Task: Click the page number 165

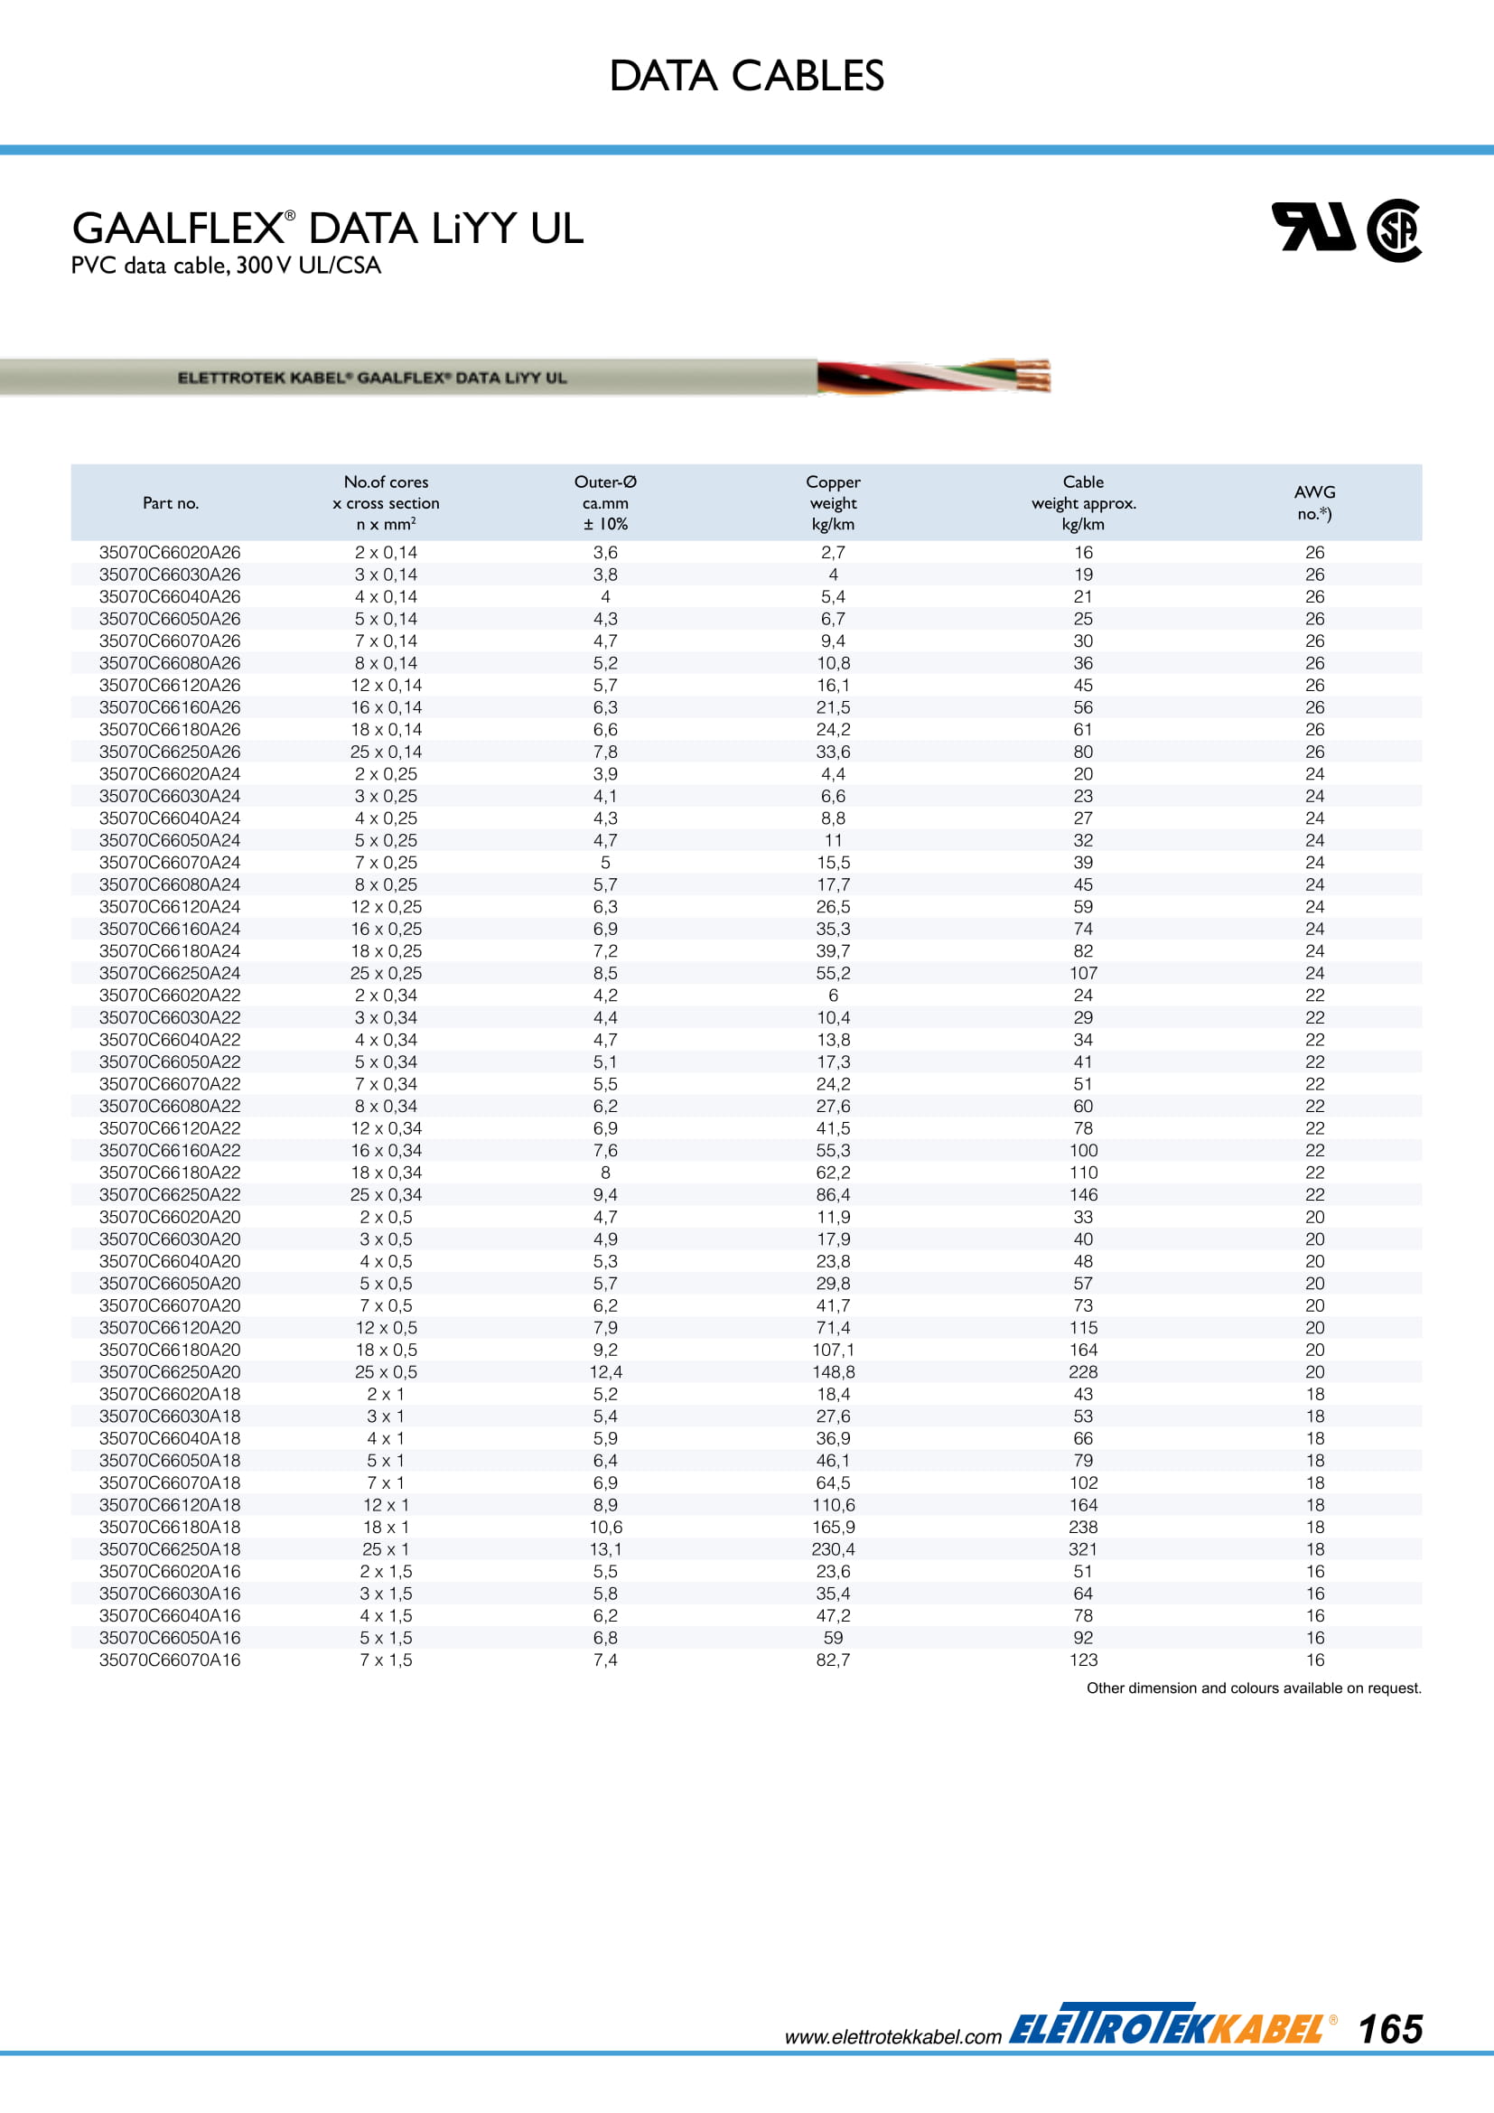Action: click(x=1391, y=2029)
